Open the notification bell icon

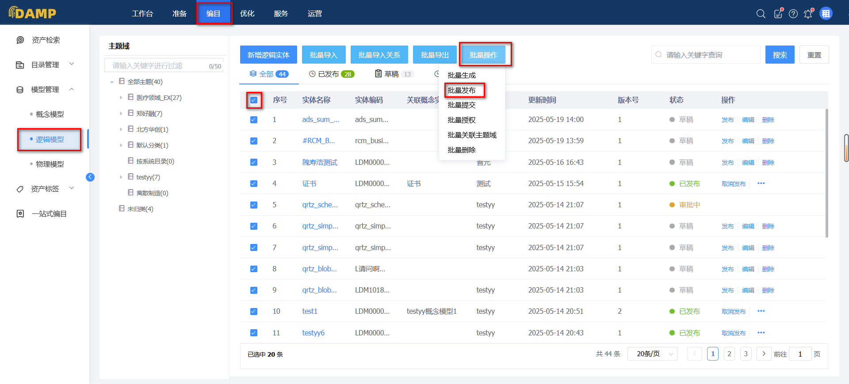pos(808,14)
